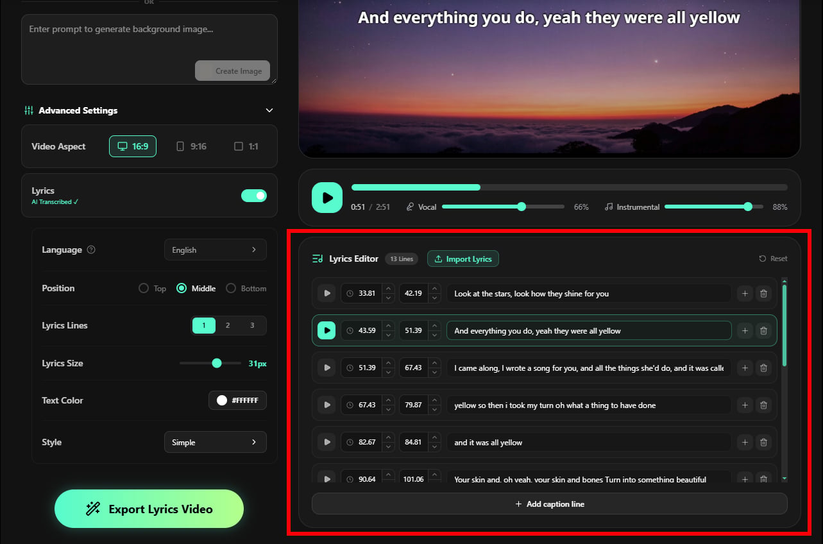823x544 pixels.
Task: Decrease end time 42.19 with down arrow
Action: click(435, 298)
